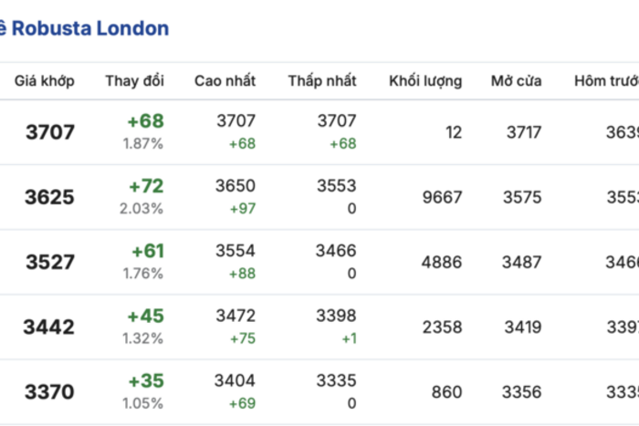Select the volume value 4886
The width and height of the screenshot is (639, 426).
pos(442,262)
